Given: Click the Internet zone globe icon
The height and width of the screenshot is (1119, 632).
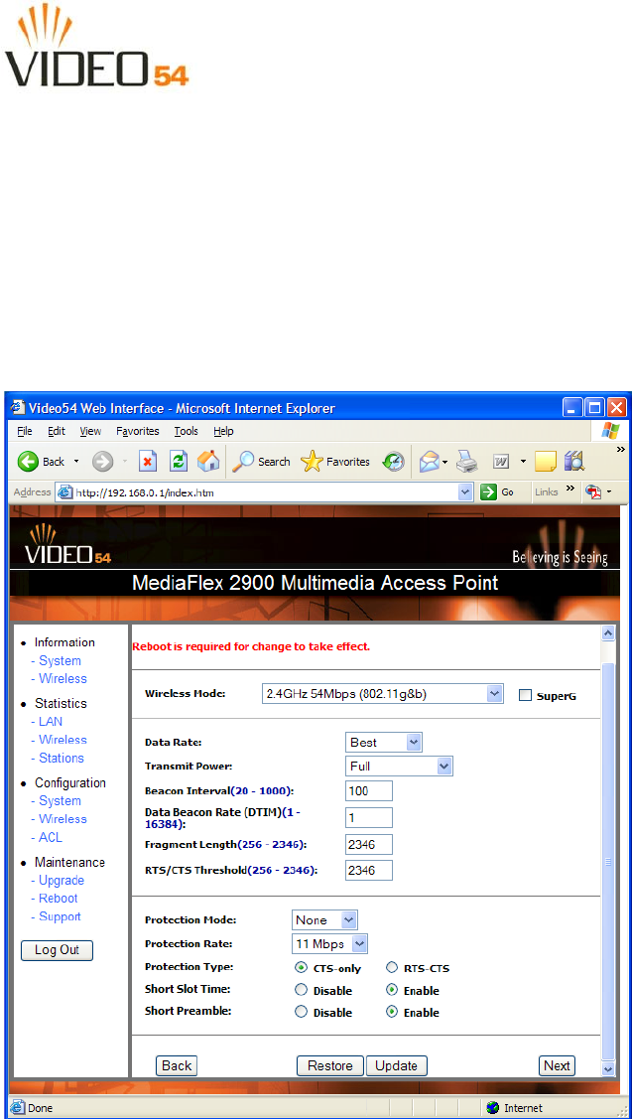Looking at the screenshot, I should 492,1108.
